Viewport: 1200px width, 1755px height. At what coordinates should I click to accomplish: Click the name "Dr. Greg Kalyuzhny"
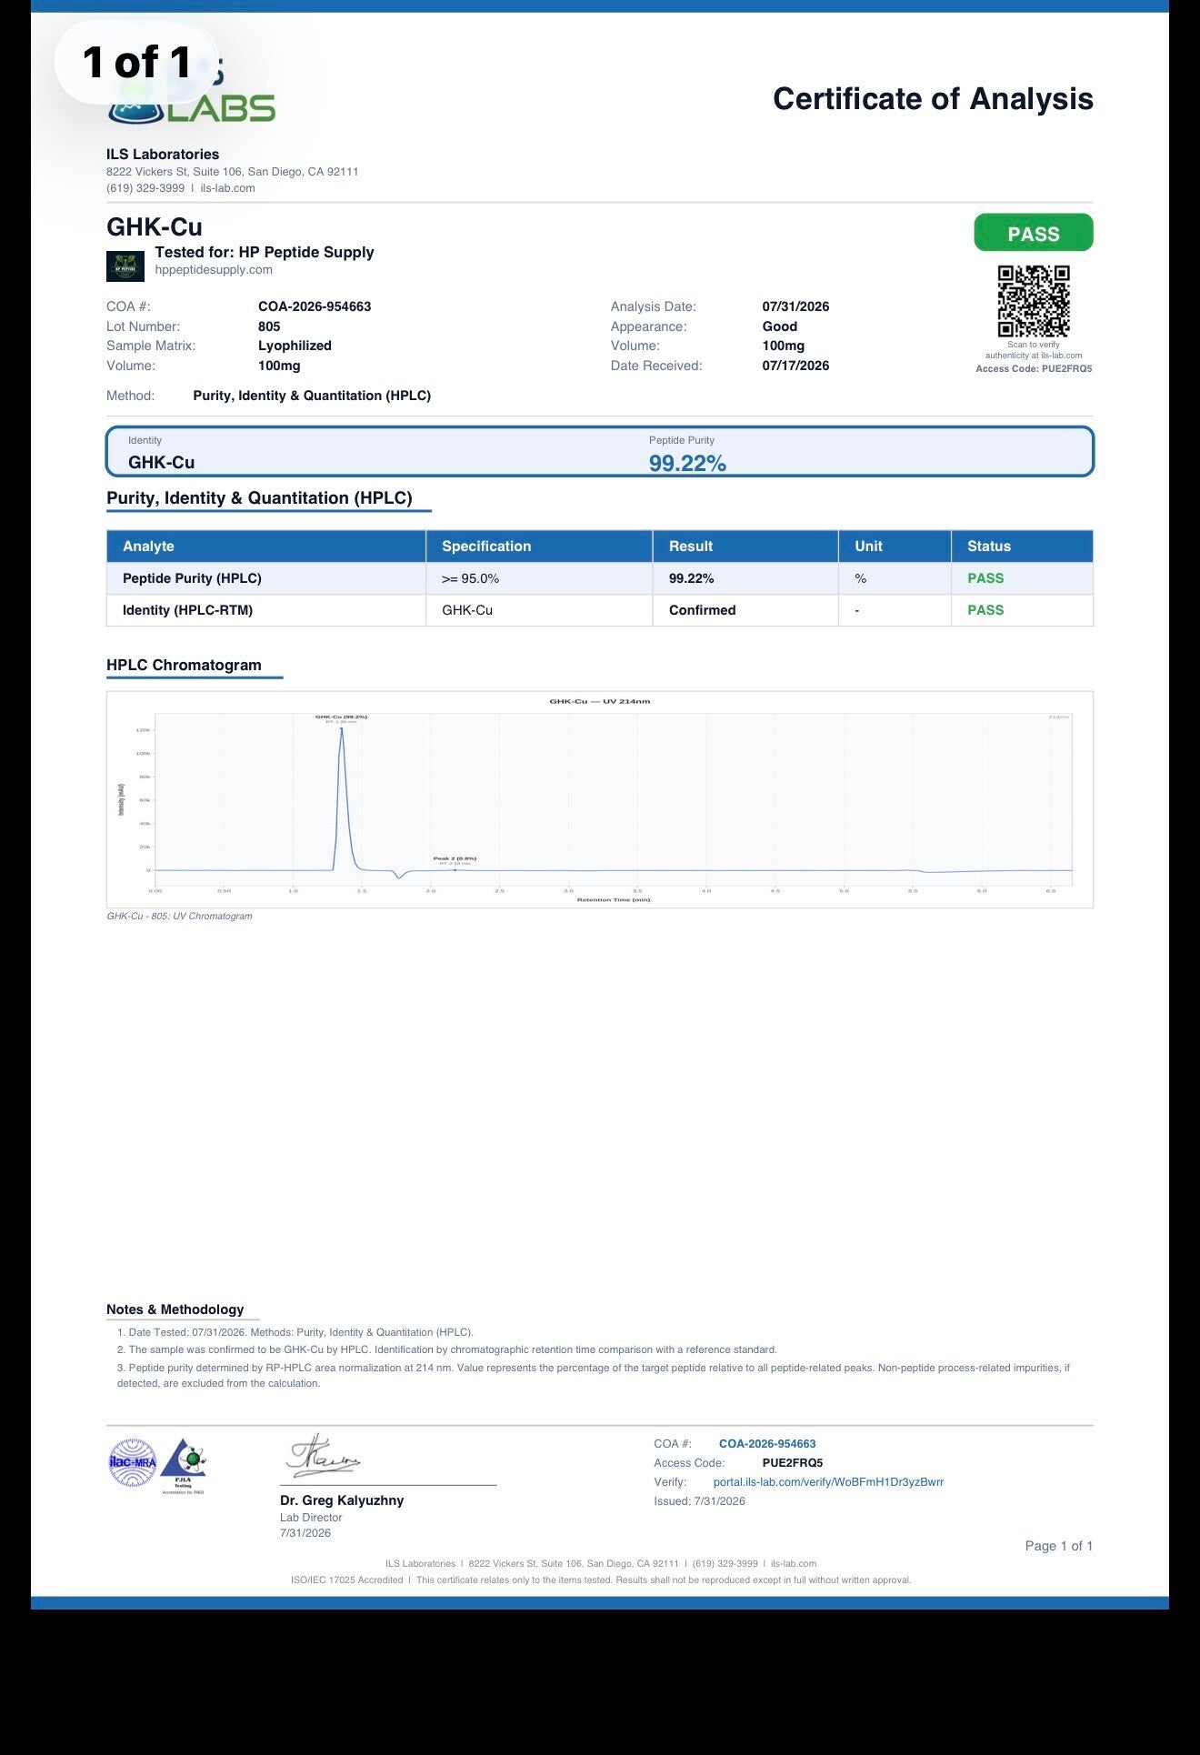[342, 1500]
